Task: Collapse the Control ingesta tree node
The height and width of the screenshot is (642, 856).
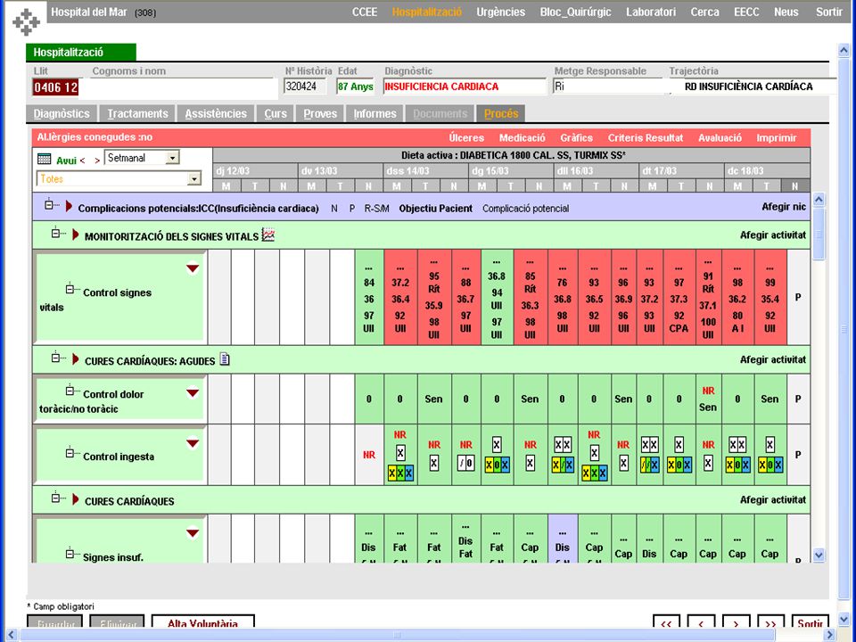Action: click(70, 453)
